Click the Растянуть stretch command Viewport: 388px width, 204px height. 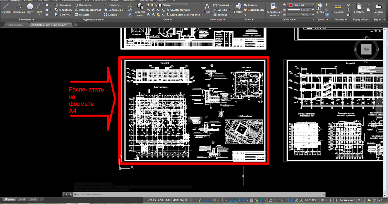[62, 15]
